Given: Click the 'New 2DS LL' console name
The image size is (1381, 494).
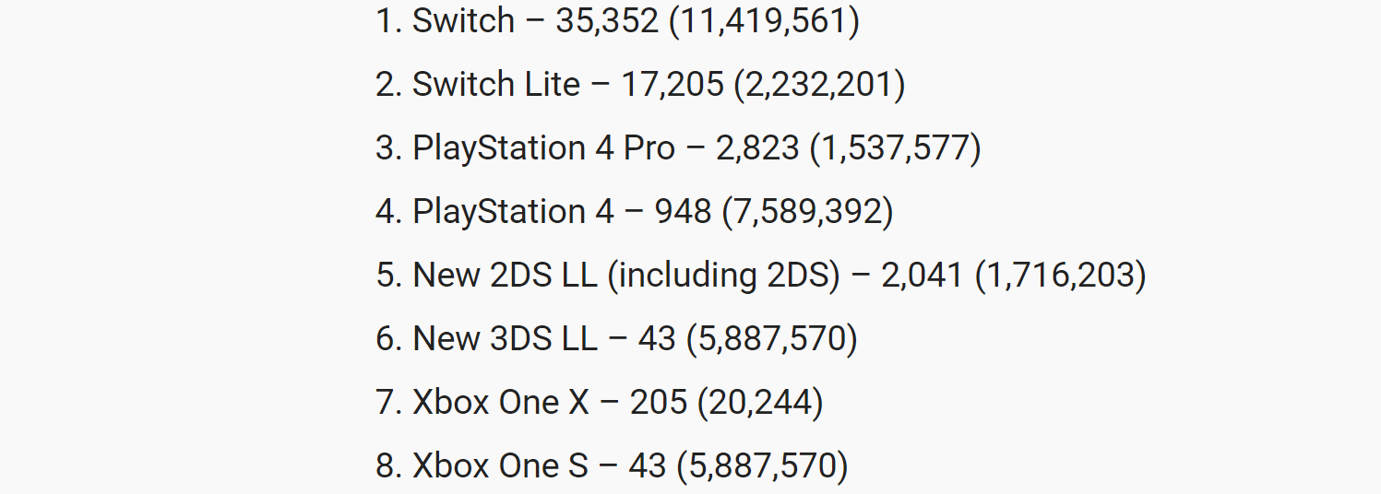Looking at the screenshot, I should pos(505,275).
